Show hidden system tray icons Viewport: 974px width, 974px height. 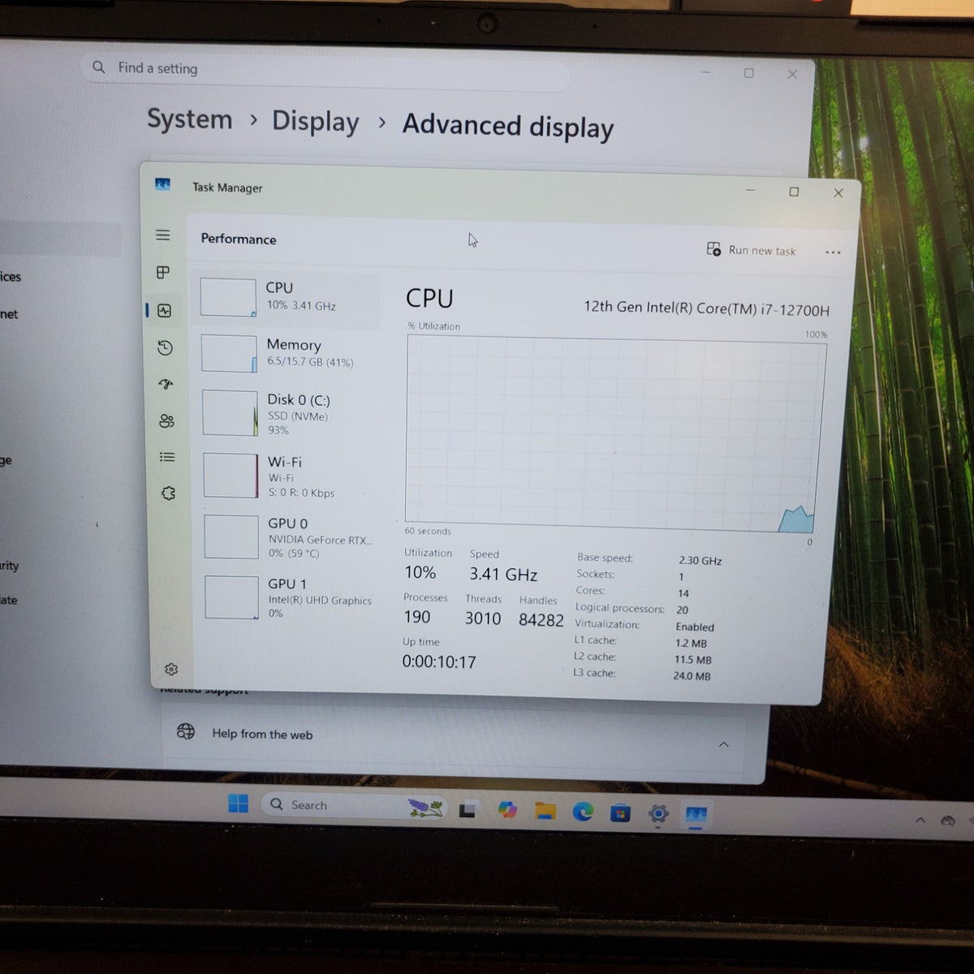920,821
